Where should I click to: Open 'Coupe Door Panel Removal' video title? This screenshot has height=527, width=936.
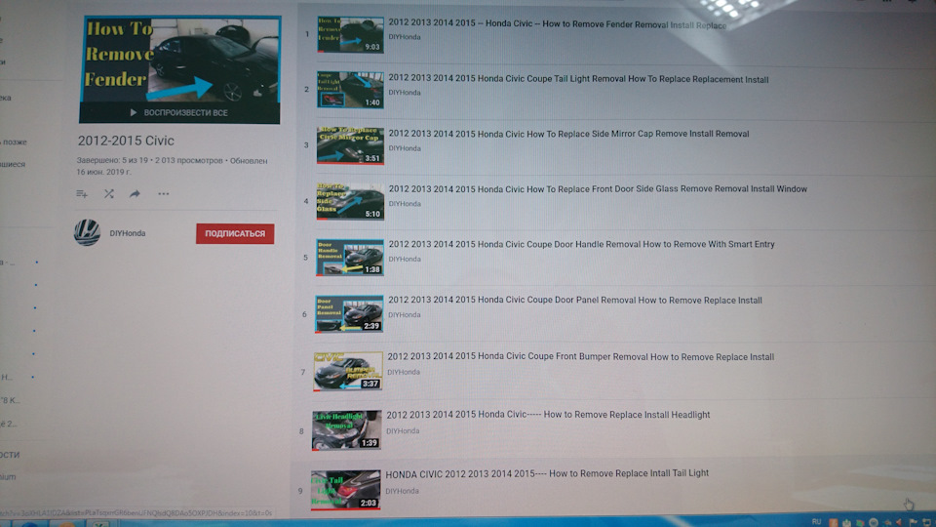575,300
